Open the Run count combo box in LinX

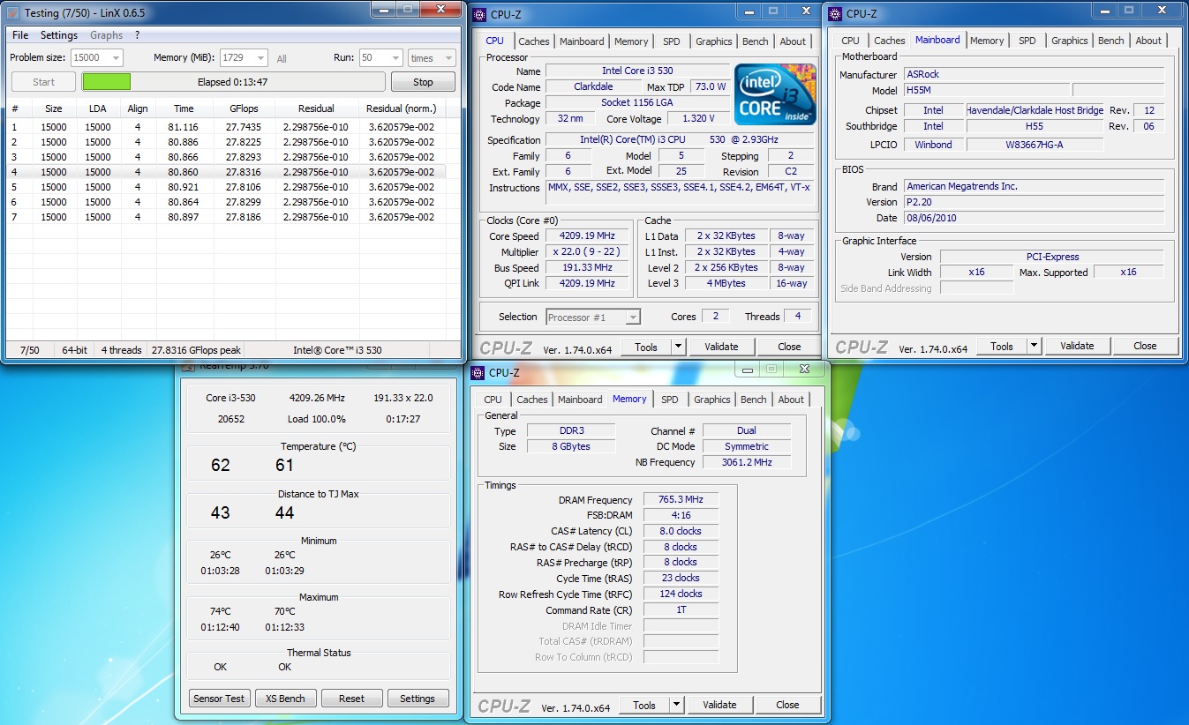(x=380, y=57)
